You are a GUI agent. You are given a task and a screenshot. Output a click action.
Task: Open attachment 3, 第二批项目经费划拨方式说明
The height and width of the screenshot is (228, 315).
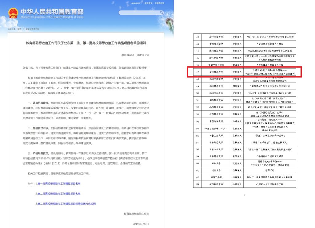[x=66, y=203]
